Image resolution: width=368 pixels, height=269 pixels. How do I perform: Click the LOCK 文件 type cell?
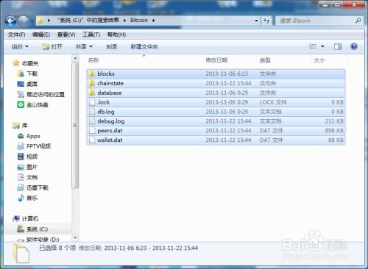(x=273, y=102)
